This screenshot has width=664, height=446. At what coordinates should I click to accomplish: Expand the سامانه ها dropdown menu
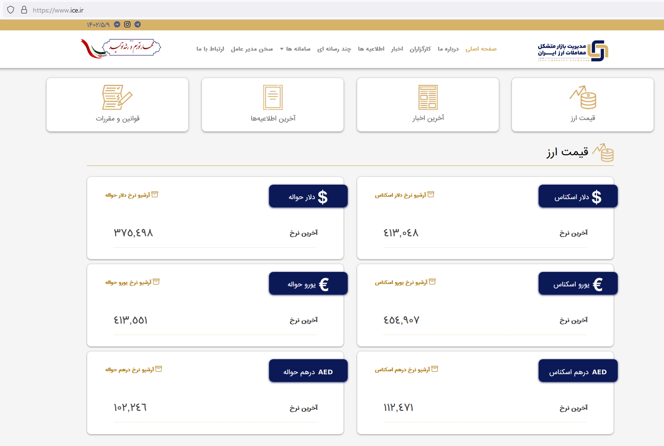(296, 49)
